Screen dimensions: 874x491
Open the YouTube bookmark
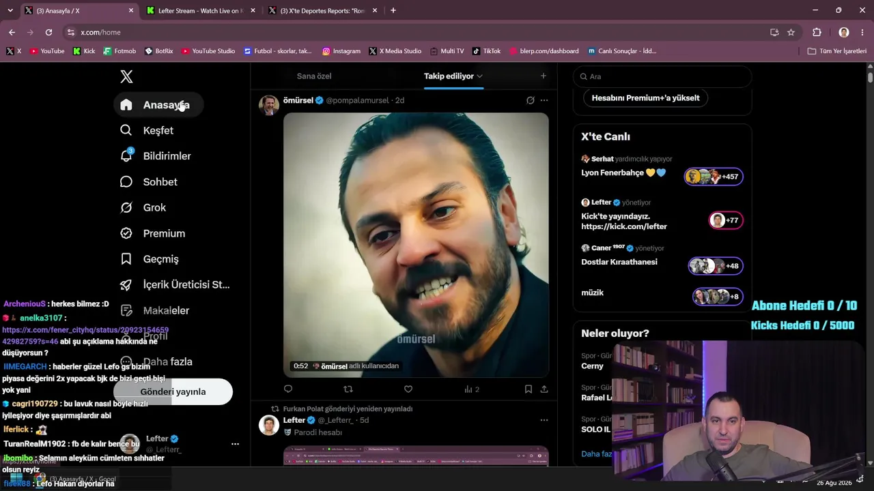pyautogui.click(x=47, y=51)
